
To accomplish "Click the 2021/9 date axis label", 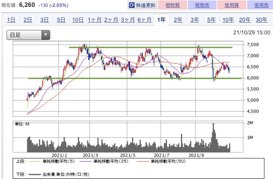I will tap(196, 155).
